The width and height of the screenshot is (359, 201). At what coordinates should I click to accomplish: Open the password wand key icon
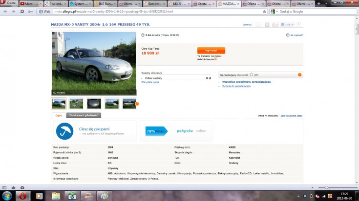[x=30, y=11]
